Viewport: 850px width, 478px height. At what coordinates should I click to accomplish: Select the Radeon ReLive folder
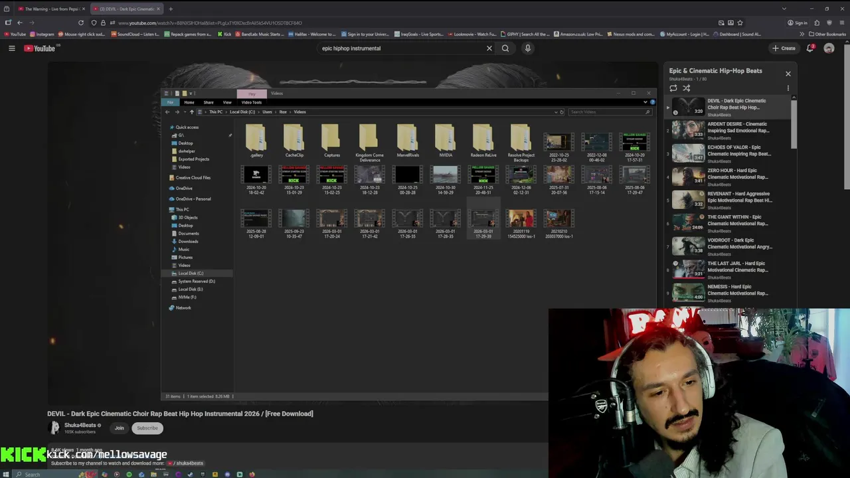(x=483, y=141)
